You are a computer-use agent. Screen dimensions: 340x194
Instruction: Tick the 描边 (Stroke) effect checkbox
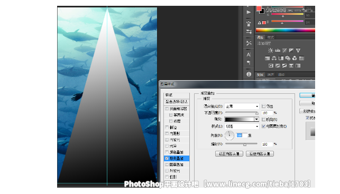point(167,127)
